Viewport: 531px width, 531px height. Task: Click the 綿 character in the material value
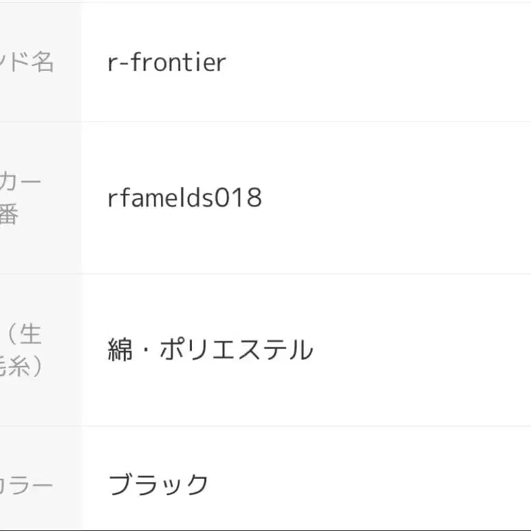tap(120, 350)
